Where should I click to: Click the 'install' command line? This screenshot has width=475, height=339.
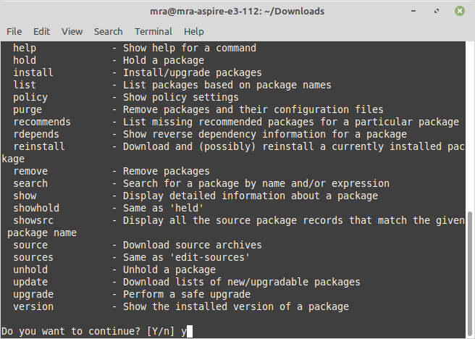[x=138, y=72]
